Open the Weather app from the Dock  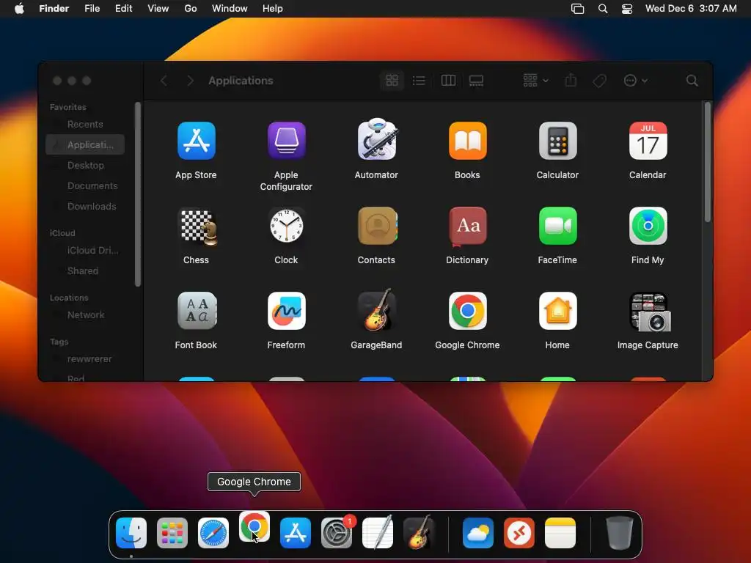(478, 533)
